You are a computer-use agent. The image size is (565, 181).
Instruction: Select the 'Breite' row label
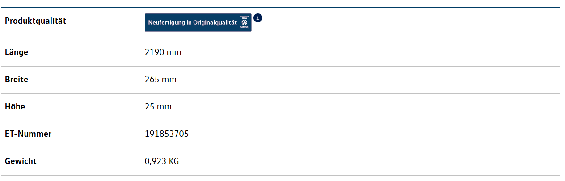click(17, 80)
